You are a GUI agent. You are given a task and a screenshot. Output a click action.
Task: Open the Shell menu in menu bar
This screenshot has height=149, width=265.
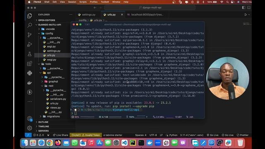[x=47, y=2]
